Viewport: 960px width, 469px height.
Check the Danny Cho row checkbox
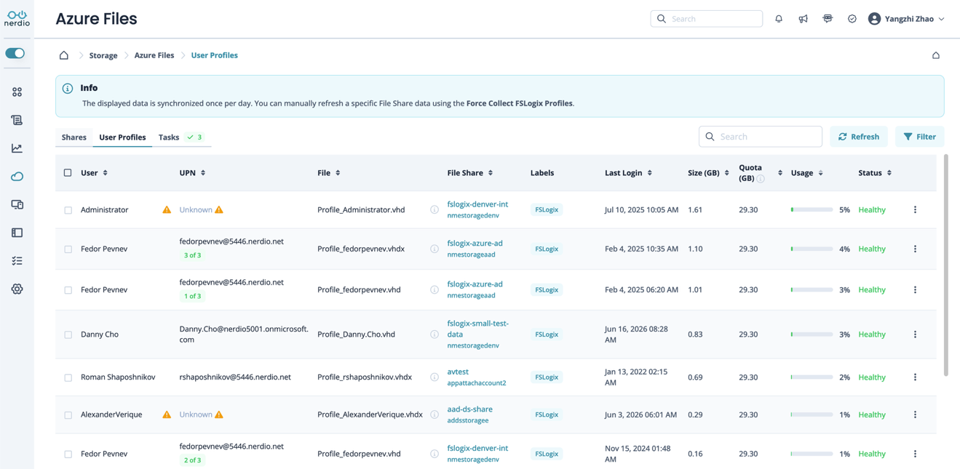tap(68, 335)
